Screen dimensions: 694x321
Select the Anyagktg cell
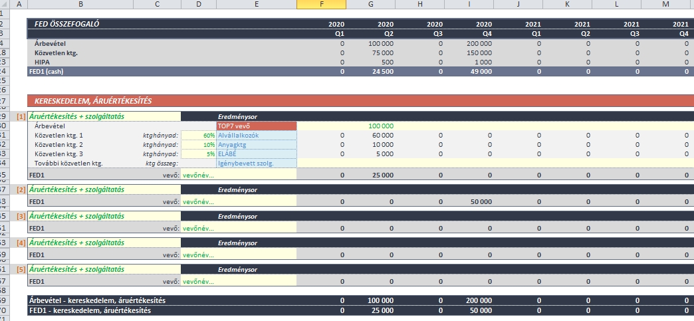pyautogui.click(x=257, y=144)
